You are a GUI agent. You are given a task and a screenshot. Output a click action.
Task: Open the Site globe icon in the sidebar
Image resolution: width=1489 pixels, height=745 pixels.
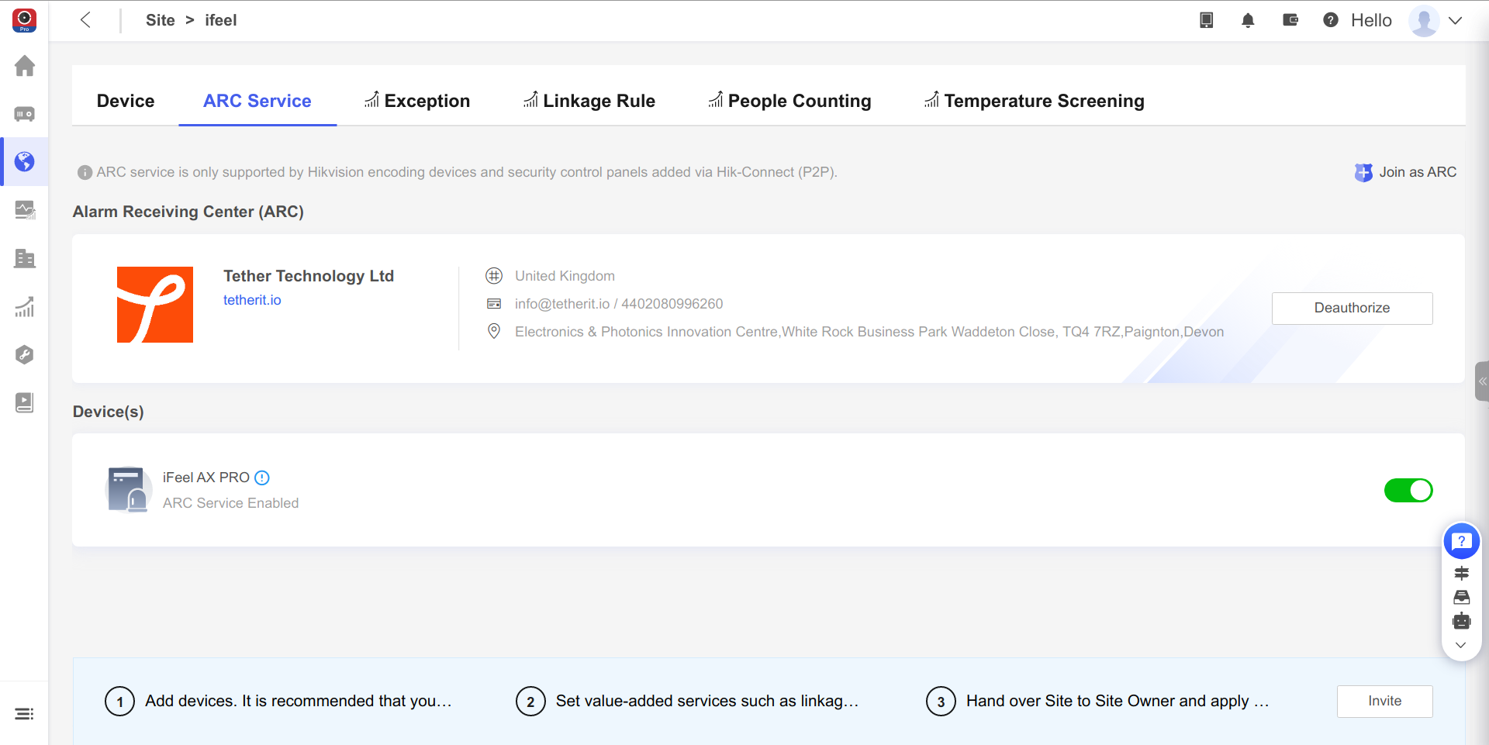(24, 161)
